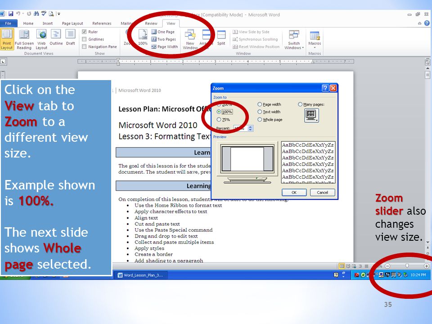The height and width of the screenshot is (324, 432).
Task: Click the taskbar clock showing 10:24 PM
Action: 418,274
